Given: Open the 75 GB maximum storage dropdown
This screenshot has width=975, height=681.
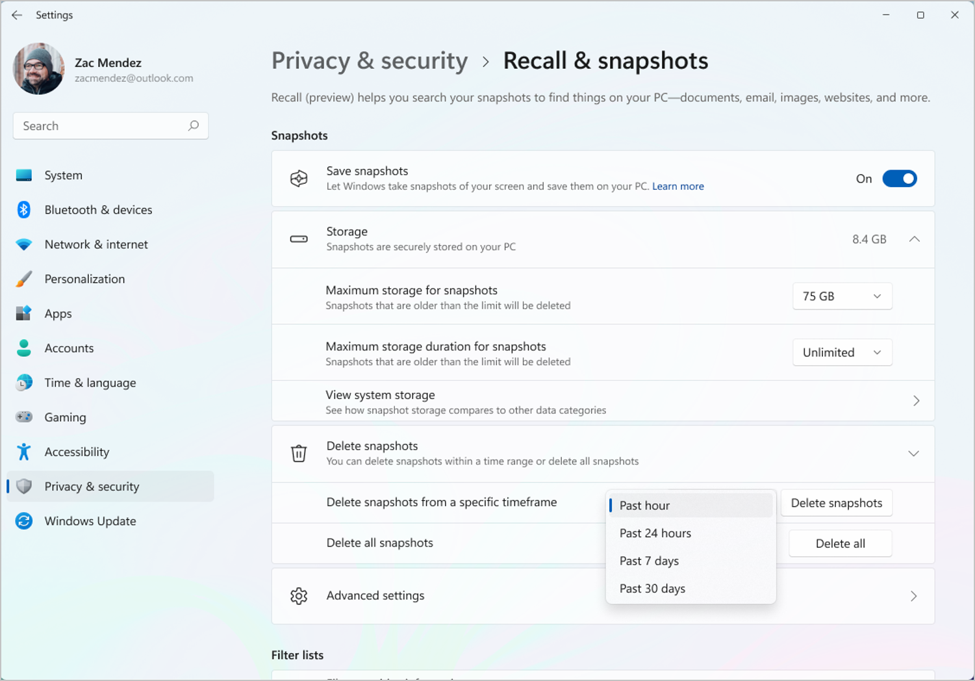Looking at the screenshot, I should click(x=842, y=296).
